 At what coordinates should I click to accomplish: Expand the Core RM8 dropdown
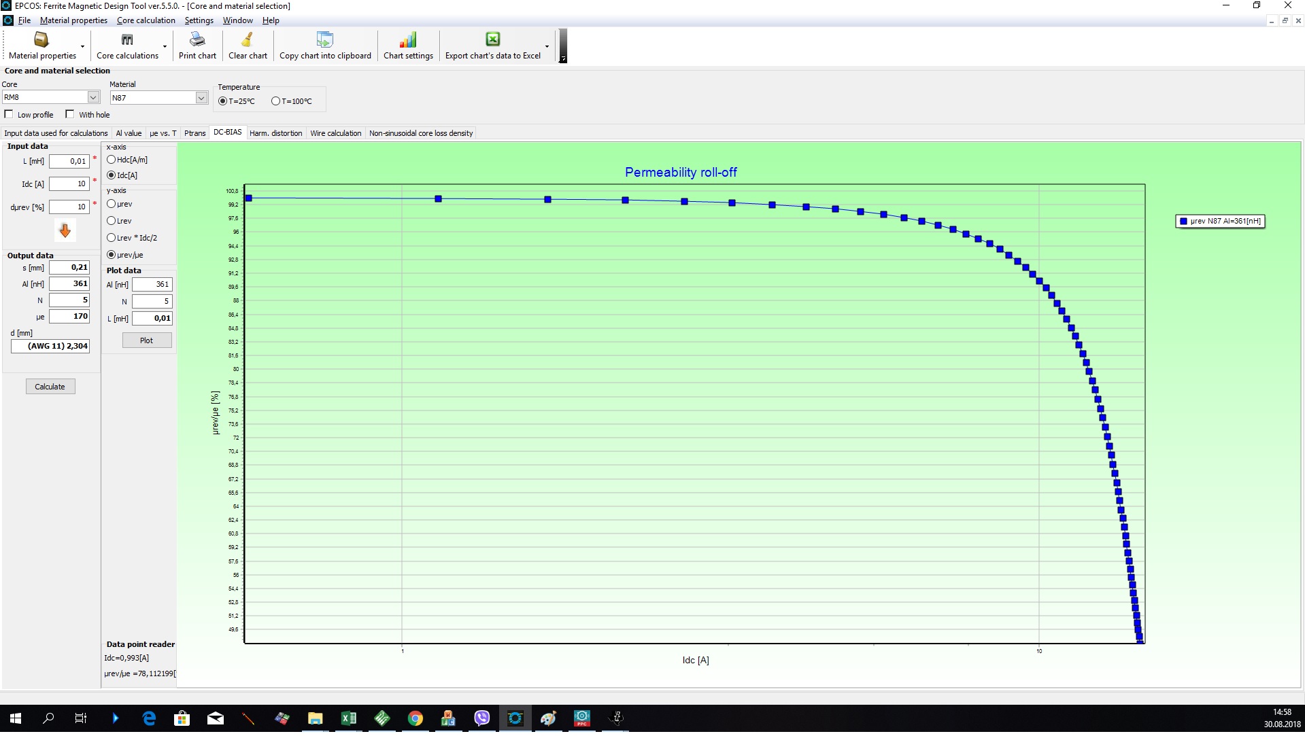coord(93,97)
